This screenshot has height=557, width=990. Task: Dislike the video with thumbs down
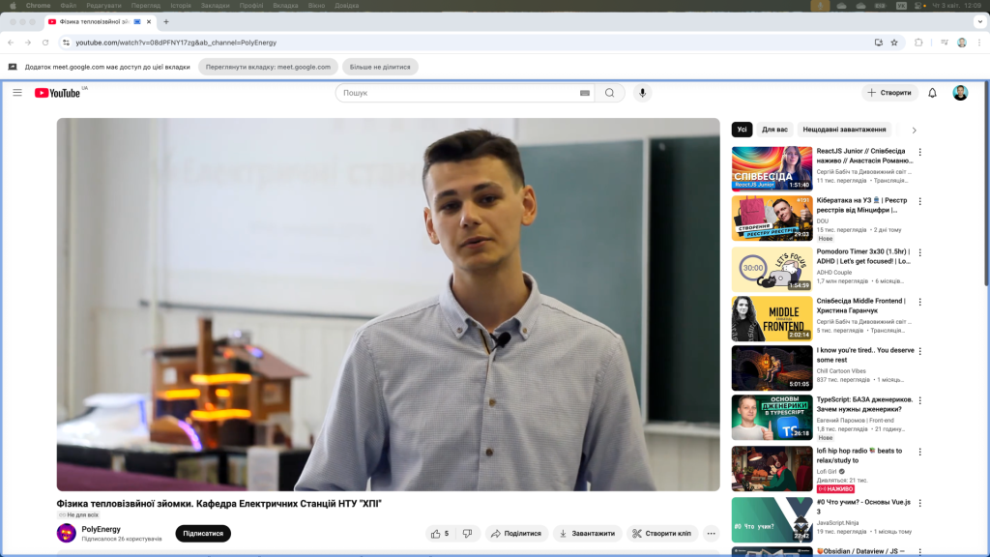point(467,534)
